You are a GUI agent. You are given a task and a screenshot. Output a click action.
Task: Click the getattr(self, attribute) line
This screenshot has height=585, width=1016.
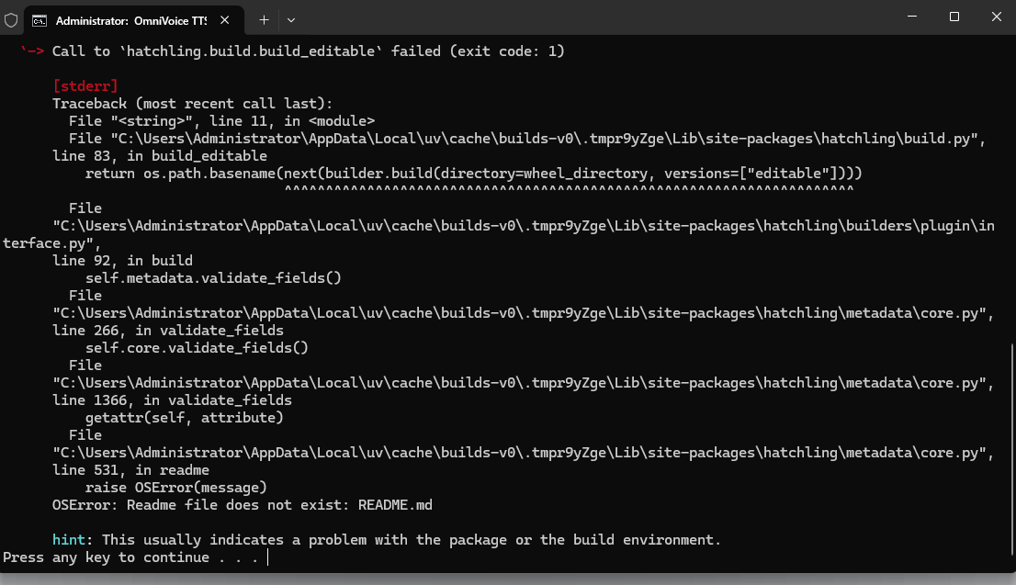coord(184,418)
